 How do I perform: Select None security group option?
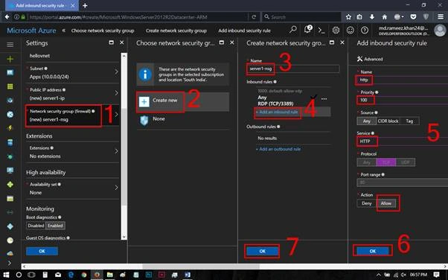click(183, 120)
